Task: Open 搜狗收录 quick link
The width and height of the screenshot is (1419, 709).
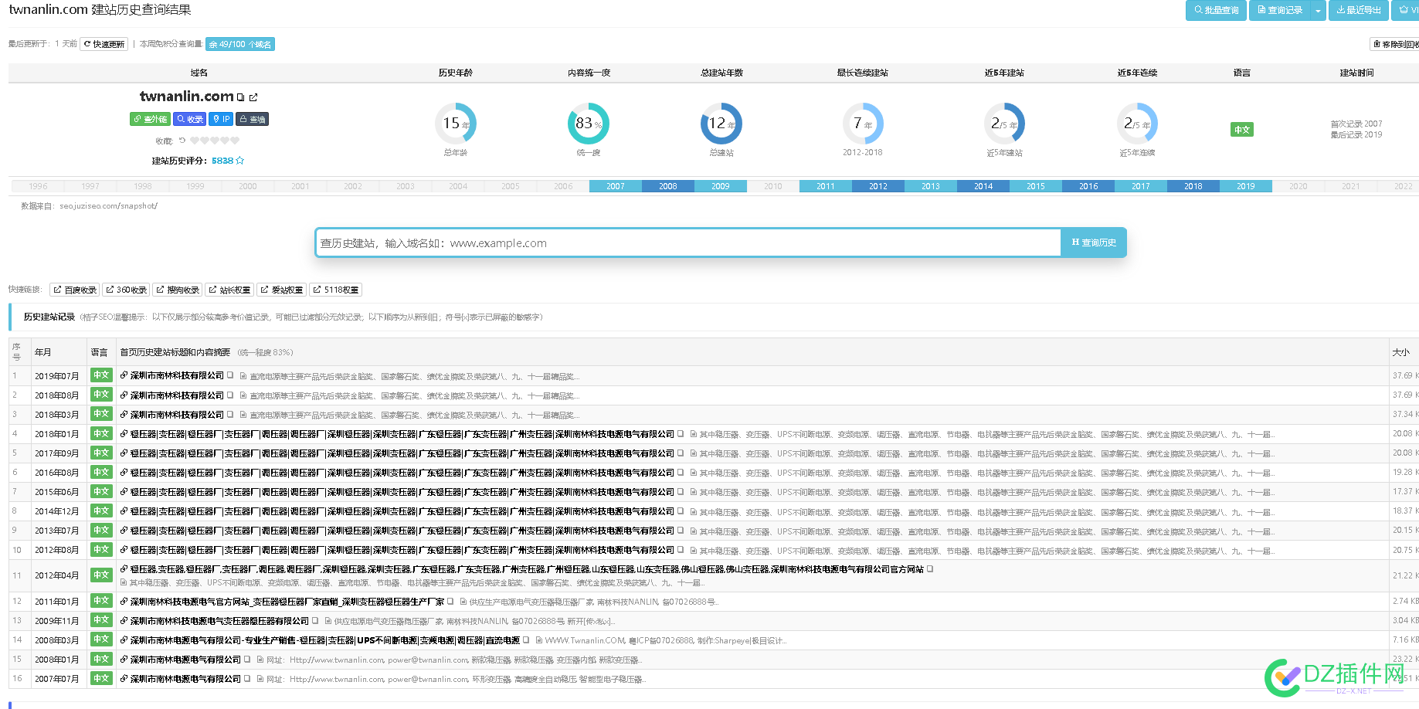Action: tap(178, 290)
